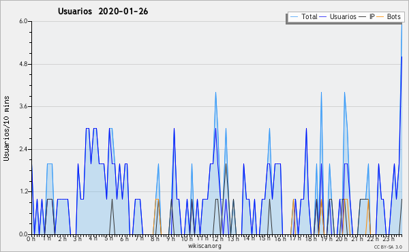Click the y-axis value 0.0
This screenshot has width=409, height=252.
pyautogui.click(x=23, y=234)
